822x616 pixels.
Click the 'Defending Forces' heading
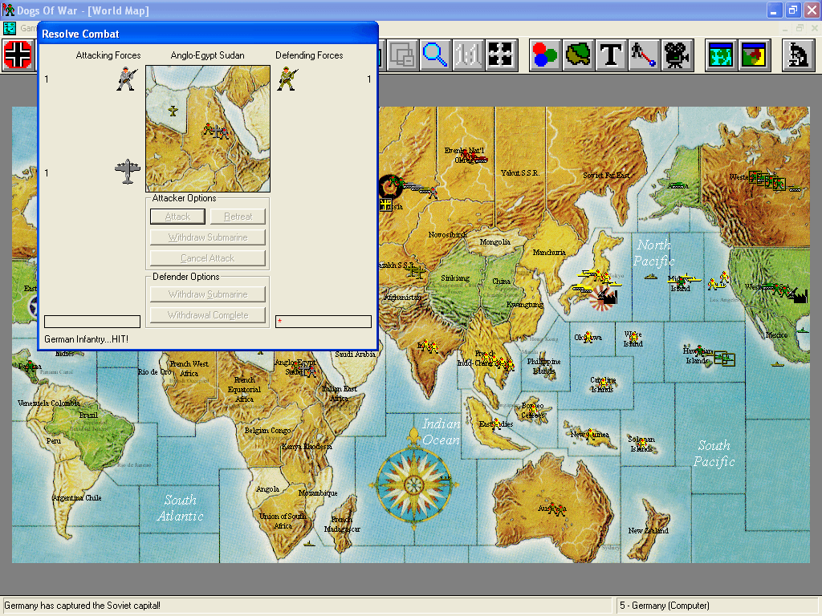click(x=309, y=55)
